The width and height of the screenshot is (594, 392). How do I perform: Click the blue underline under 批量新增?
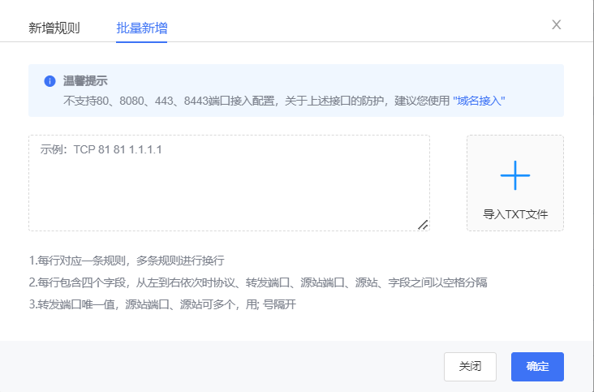[x=141, y=41]
